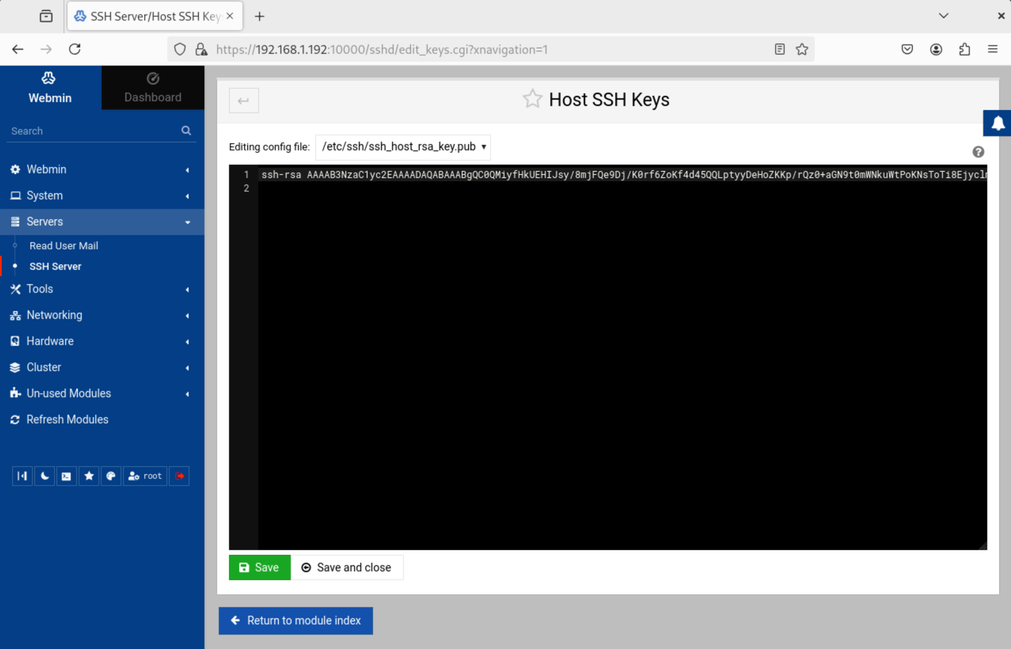Image resolution: width=1011 pixels, height=649 pixels.
Task: Click the help question mark icon
Action: point(978,151)
